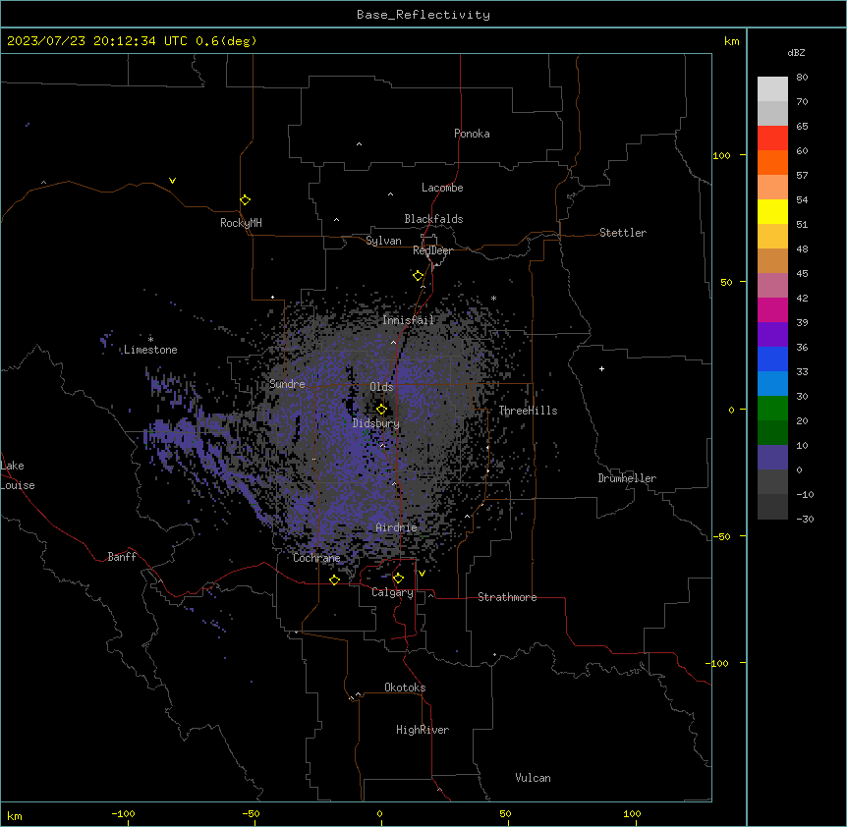Click the Cochrane town label
The image size is (847, 827).
coord(316,558)
